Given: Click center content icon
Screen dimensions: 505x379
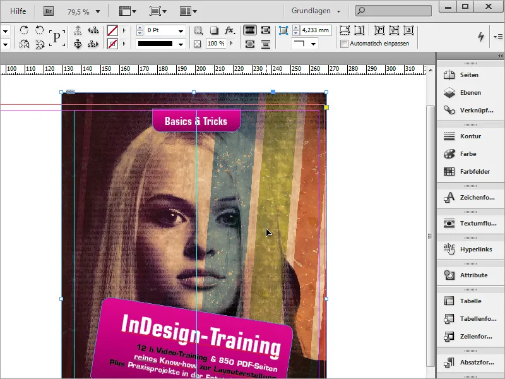Looking at the screenshot, I should point(408,30).
